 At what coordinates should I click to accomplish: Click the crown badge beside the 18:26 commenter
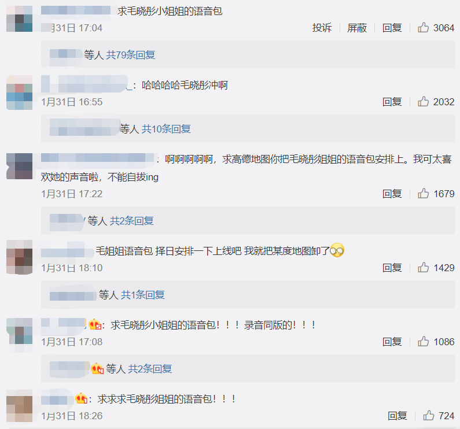(x=81, y=398)
